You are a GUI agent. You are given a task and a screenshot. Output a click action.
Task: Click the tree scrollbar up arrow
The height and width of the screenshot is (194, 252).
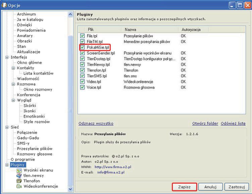click(70, 14)
